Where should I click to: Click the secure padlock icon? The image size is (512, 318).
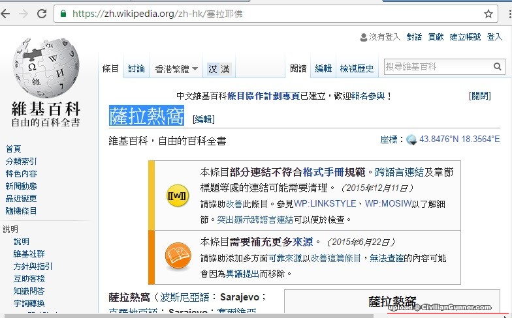click(x=63, y=14)
